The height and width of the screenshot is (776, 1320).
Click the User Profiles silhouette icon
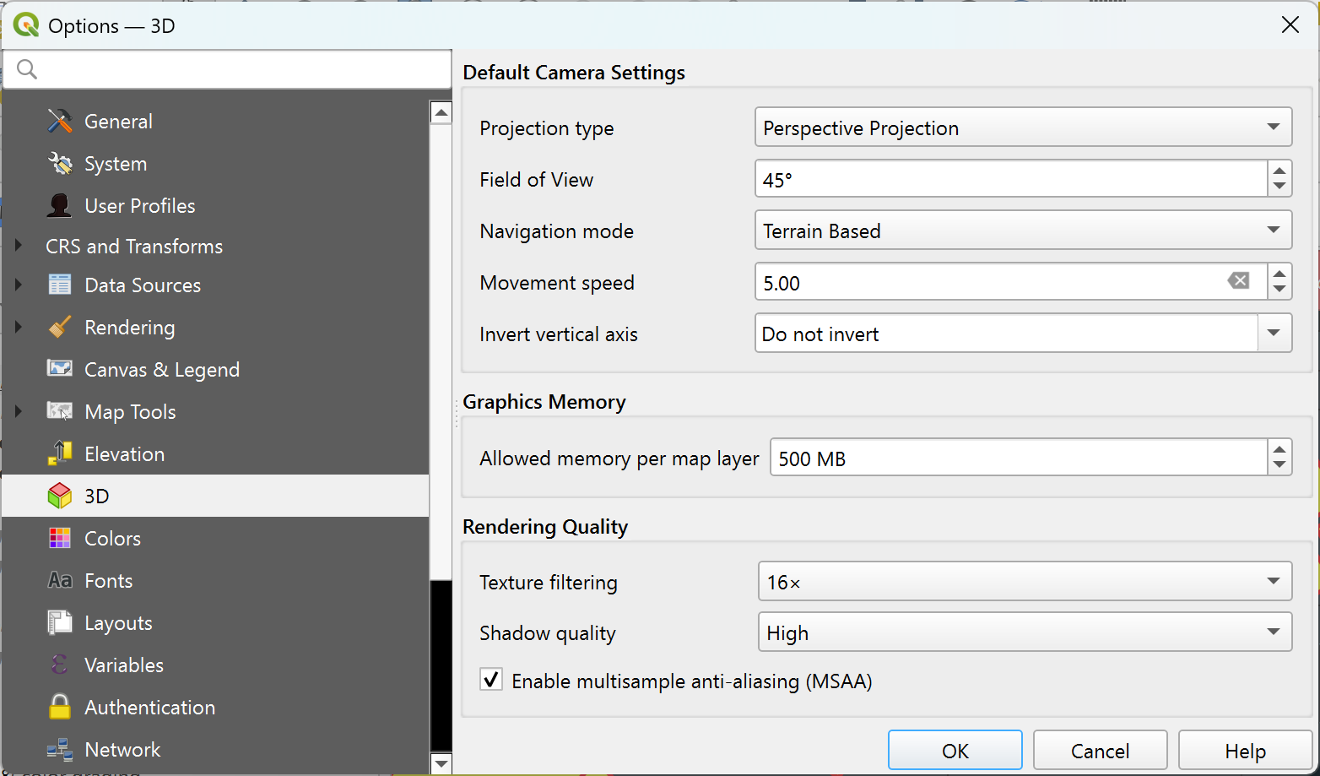coord(60,205)
